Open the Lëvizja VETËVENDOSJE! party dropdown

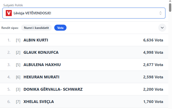[84, 13]
